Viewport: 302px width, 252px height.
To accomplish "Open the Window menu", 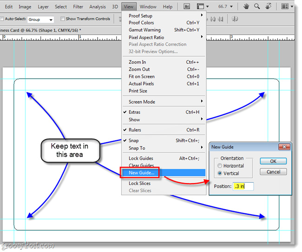I will [148, 7].
